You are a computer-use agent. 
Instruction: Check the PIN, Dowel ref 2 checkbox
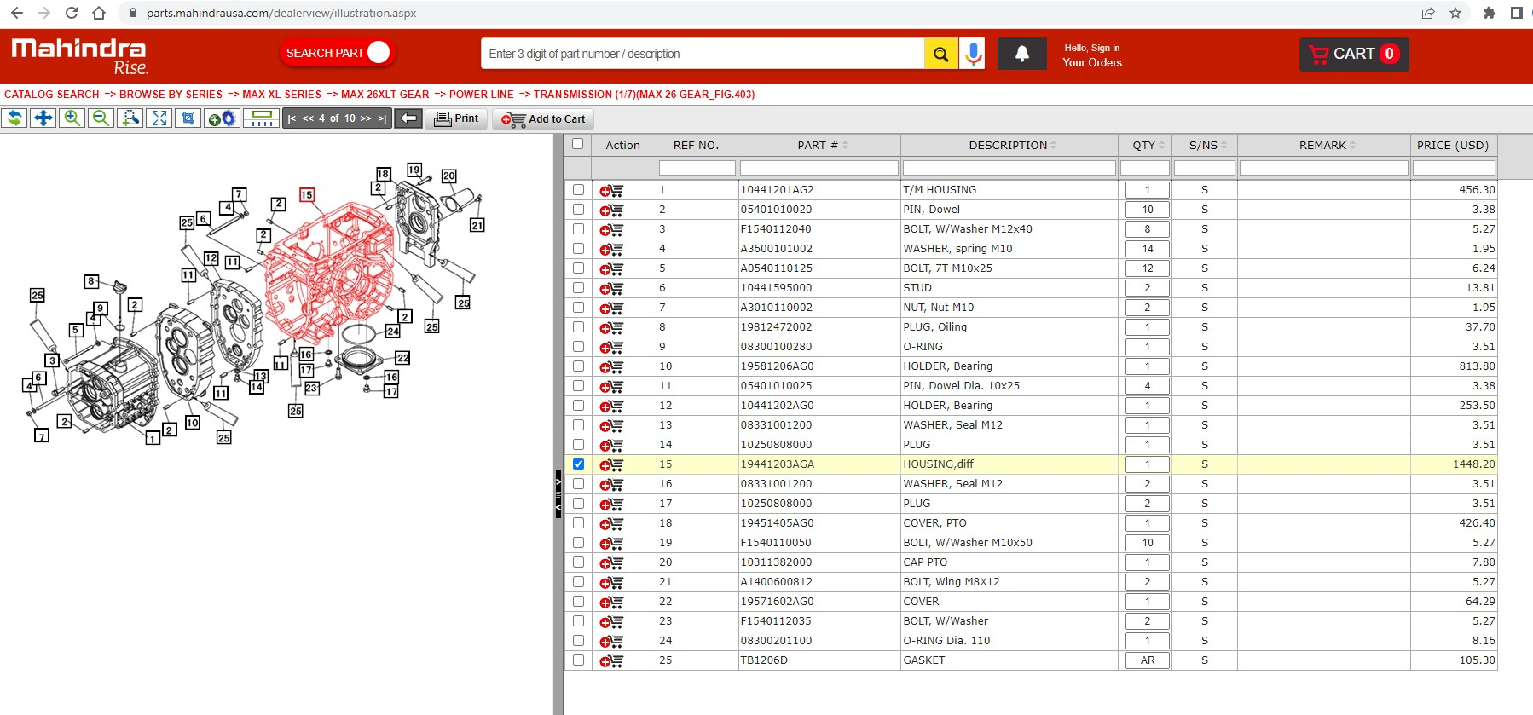tap(578, 210)
